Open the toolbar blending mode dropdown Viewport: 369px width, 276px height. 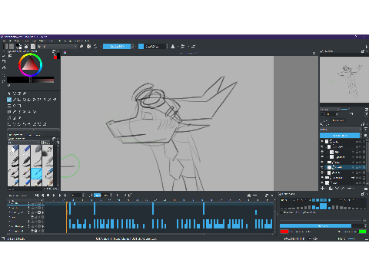click(x=57, y=46)
